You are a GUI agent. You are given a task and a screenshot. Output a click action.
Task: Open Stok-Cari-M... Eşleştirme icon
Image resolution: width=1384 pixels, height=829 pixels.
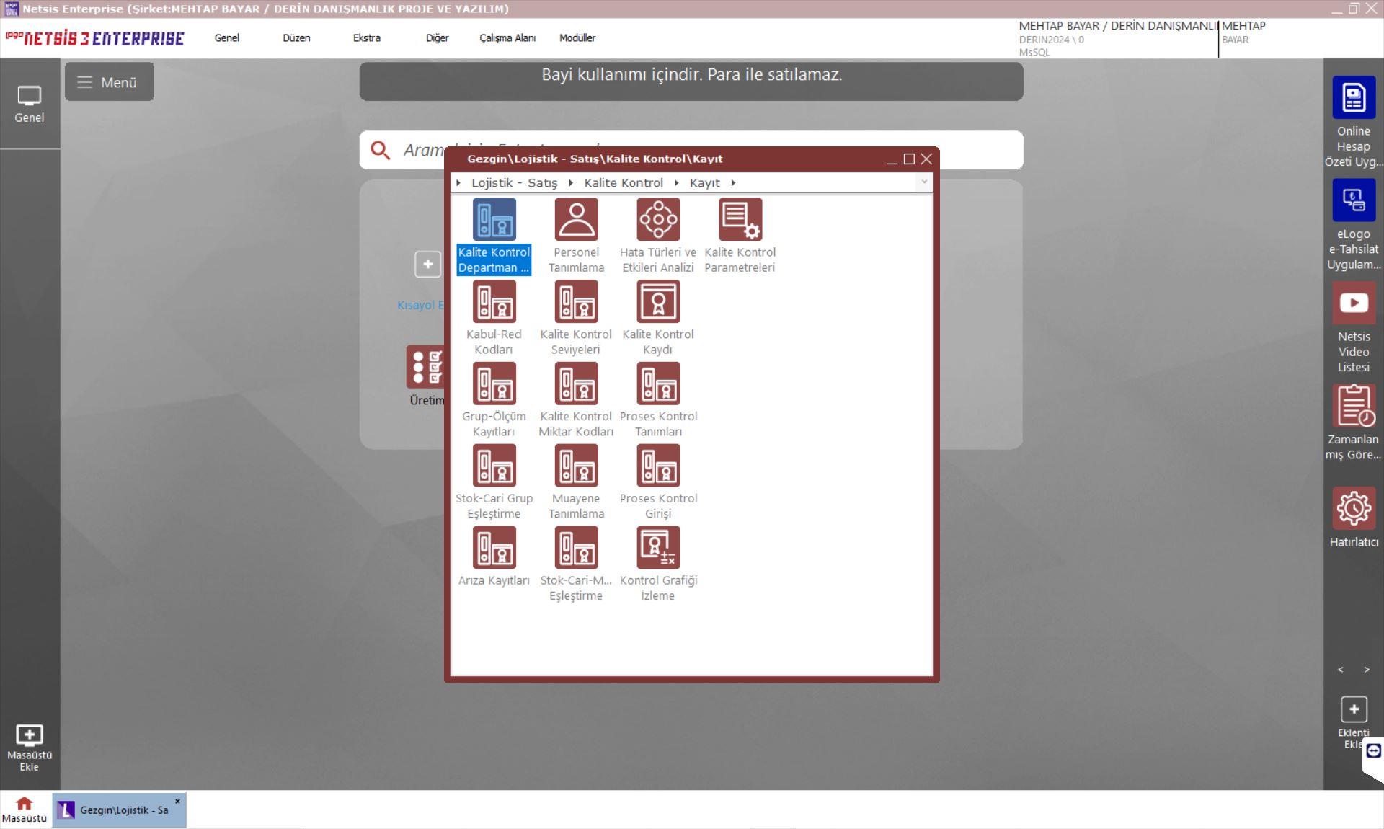[x=576, y=548]
